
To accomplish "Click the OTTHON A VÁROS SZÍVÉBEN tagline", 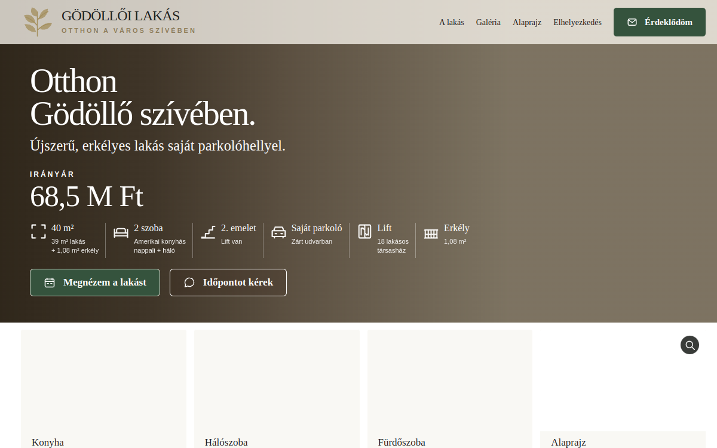I will point(128,30).
